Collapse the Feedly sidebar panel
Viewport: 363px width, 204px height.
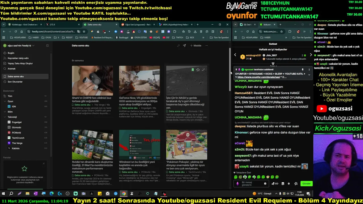(47, 46)
